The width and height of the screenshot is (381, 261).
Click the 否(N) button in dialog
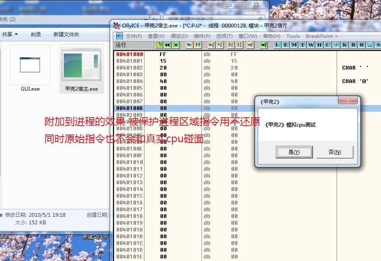(335, 152)
